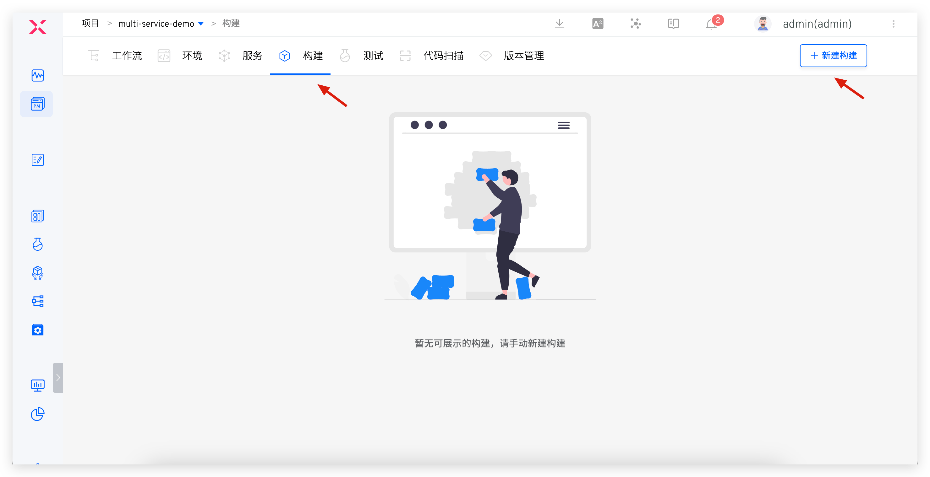Click the delivery package sidebar icon
This screenshot has height=477, width=930.
click(38, 273)
